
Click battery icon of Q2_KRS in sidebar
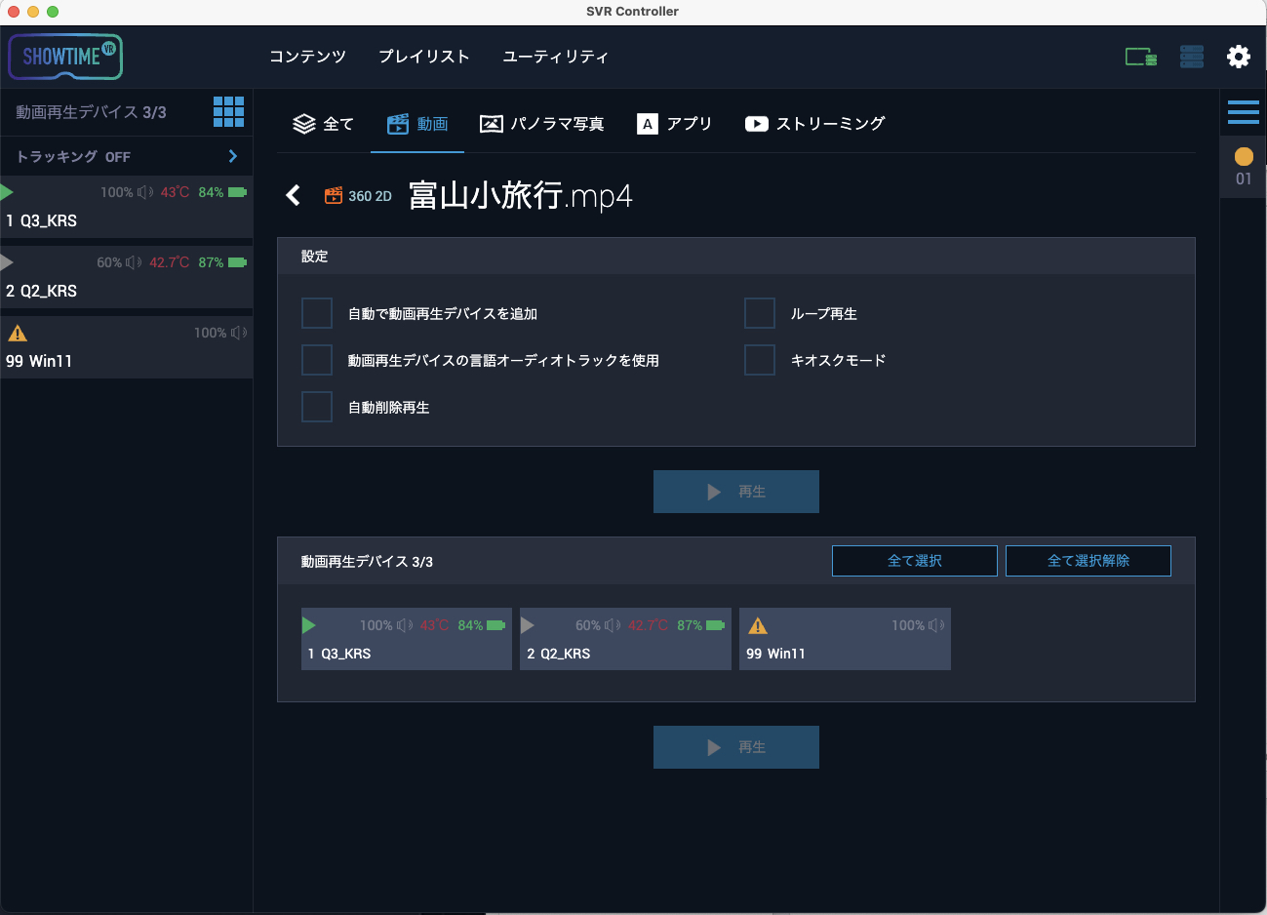(x=237, y=262)
